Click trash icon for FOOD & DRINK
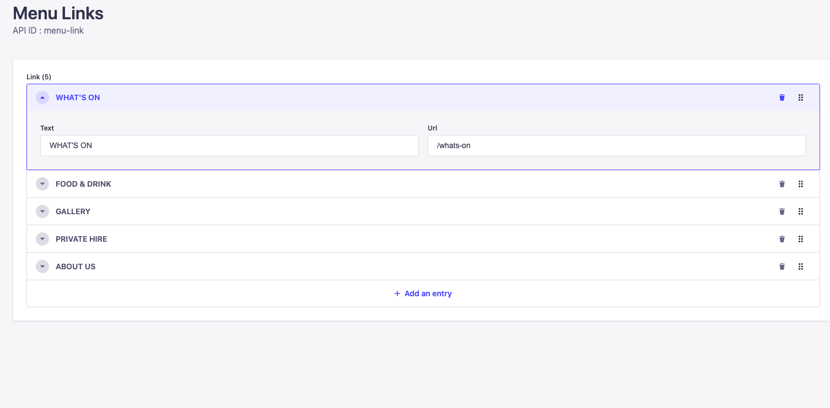This screenshot has height=408, width=830. [782, 184]
